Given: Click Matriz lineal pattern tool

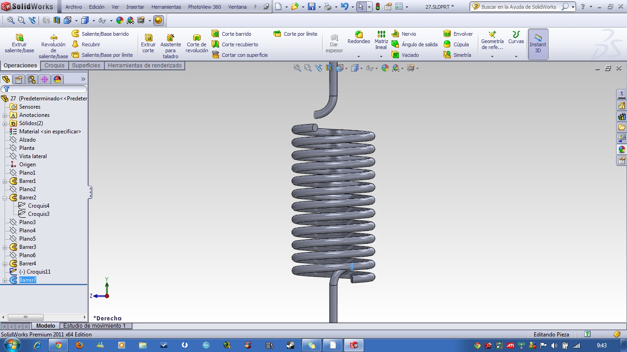Looking at the screenshot, I should point(381,40).
